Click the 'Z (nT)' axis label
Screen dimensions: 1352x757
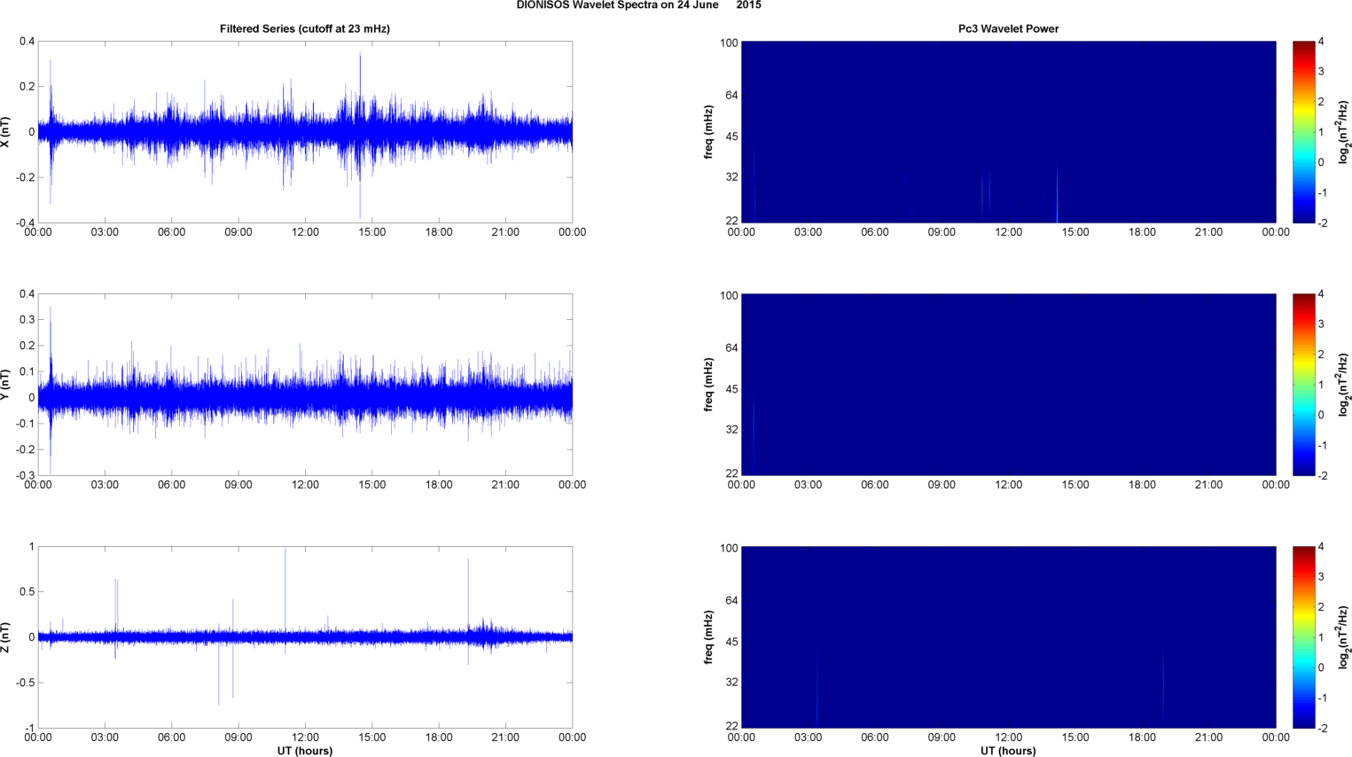6,637
